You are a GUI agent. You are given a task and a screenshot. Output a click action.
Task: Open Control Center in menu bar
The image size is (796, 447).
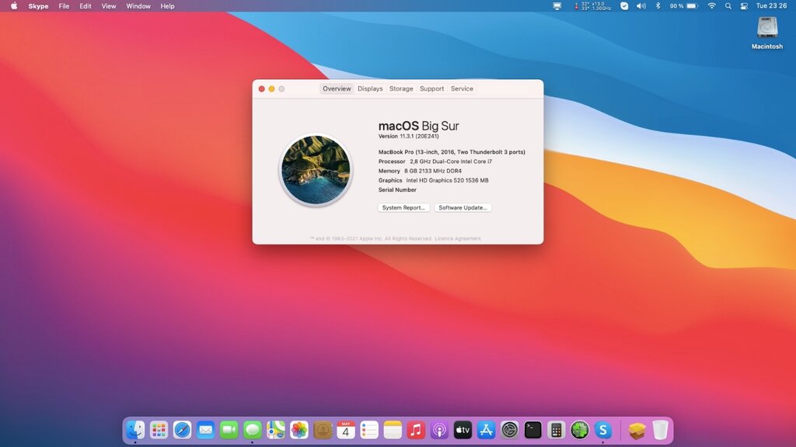click(744, 5)
